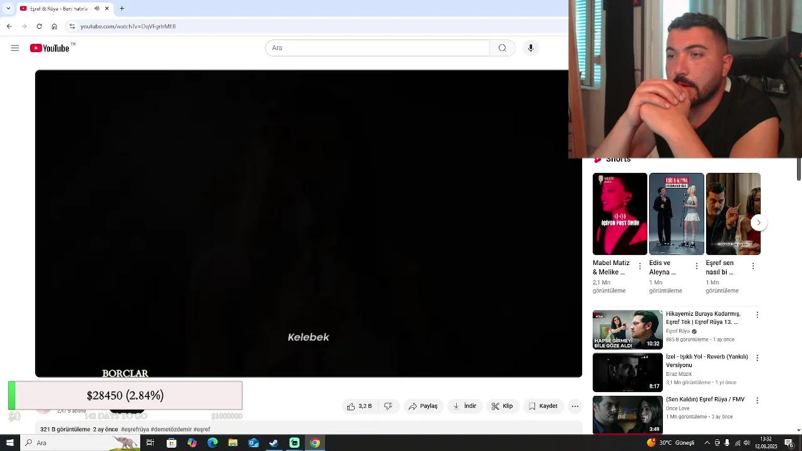Go forward in browser history
The image size is (802, 451).
pos(24,26)
